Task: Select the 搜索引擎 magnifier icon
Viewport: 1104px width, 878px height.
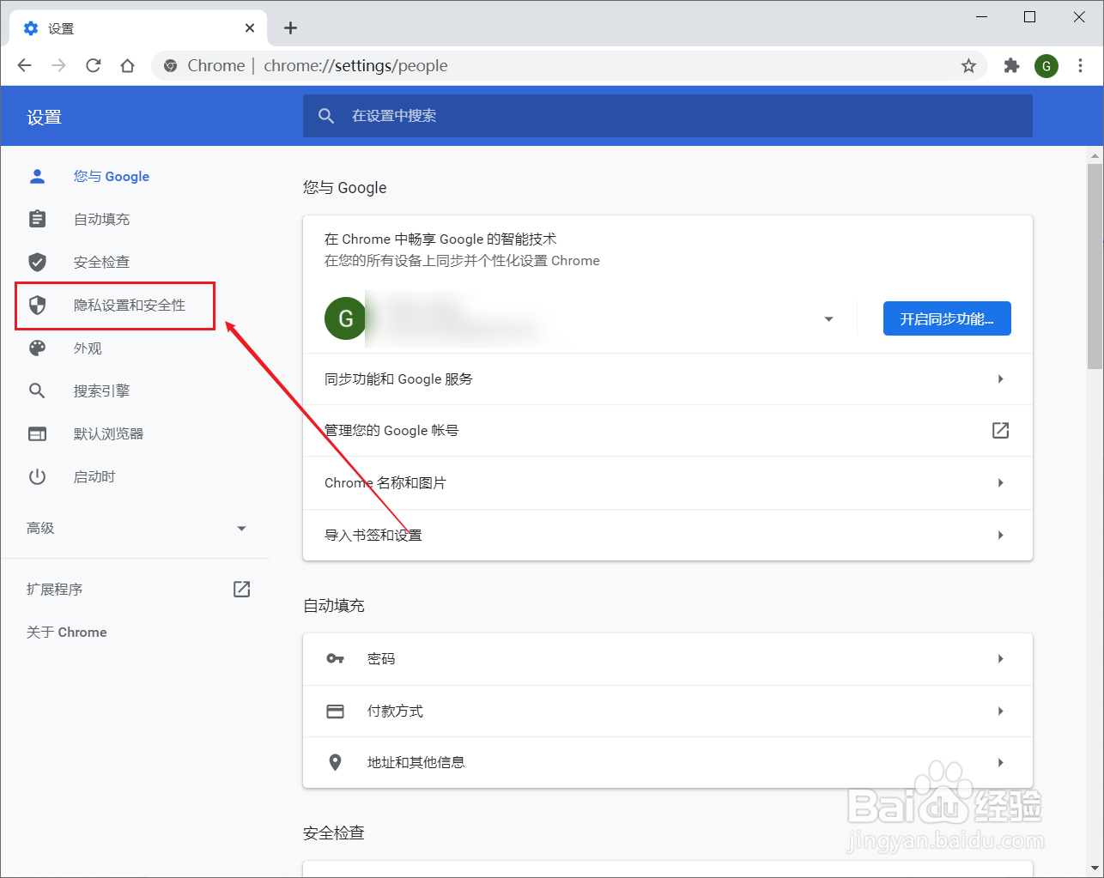Action: (x=37, y=391)
